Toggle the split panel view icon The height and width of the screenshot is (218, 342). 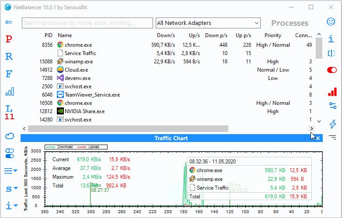[332, 53]
